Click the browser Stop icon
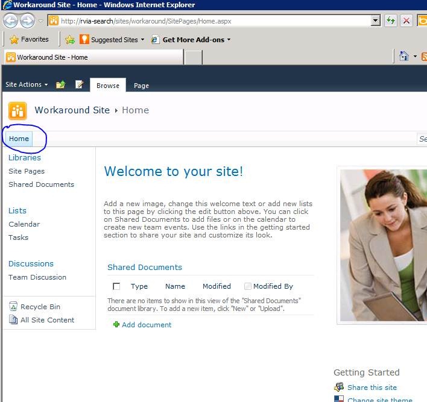This screenshot has width=427, height=402. (x=406, y=20)
